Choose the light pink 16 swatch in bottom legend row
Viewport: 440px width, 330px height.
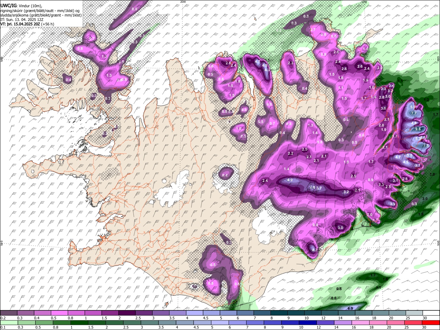[x=360, y=322]
